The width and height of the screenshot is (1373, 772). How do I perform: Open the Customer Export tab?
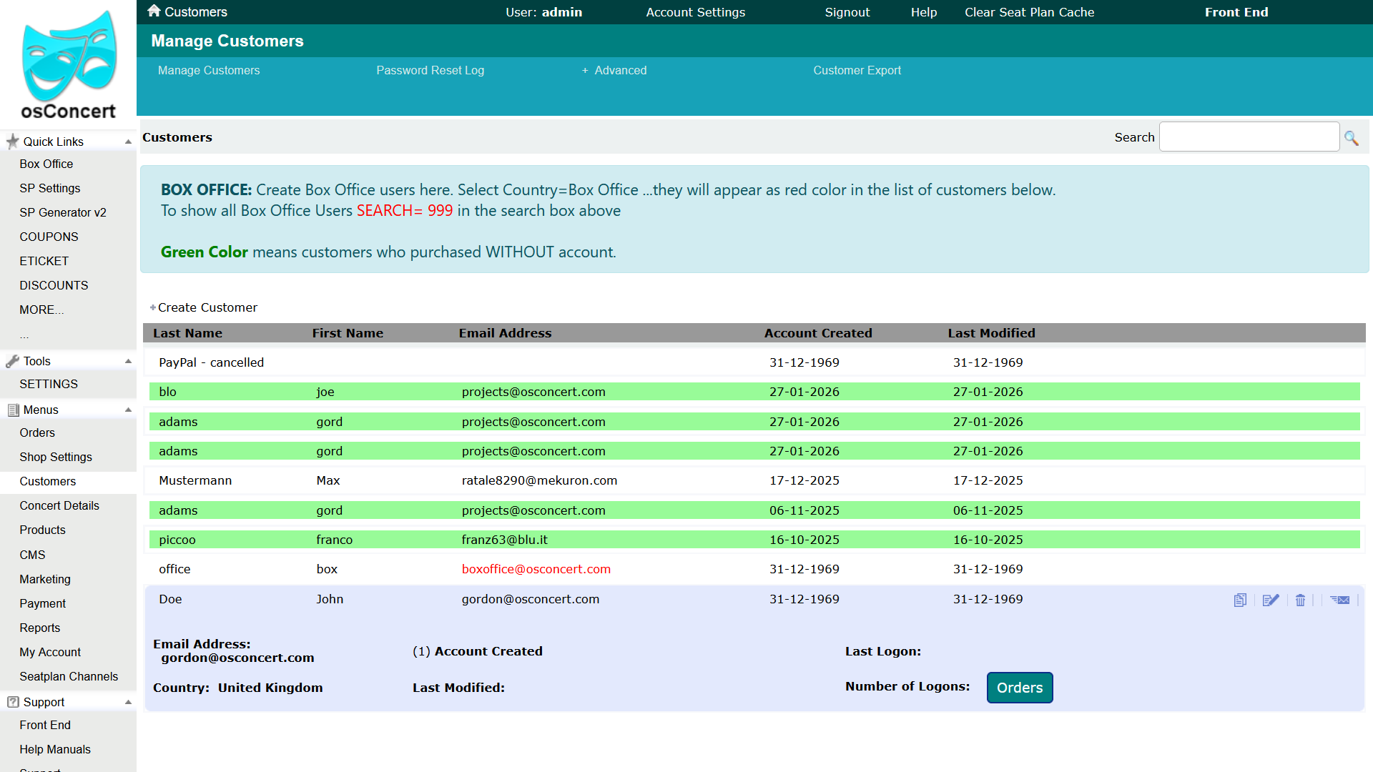click(857, 70)
